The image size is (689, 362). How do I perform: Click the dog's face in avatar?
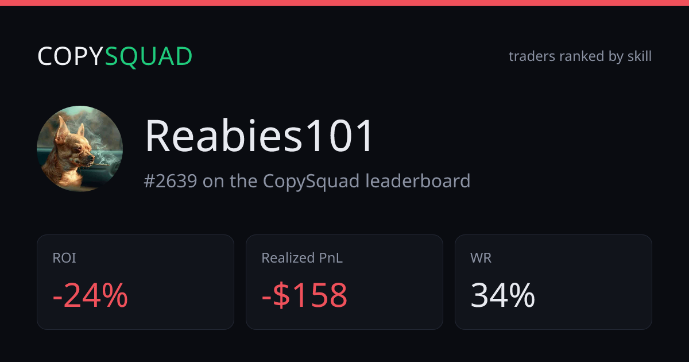click(x=79, y=149)
